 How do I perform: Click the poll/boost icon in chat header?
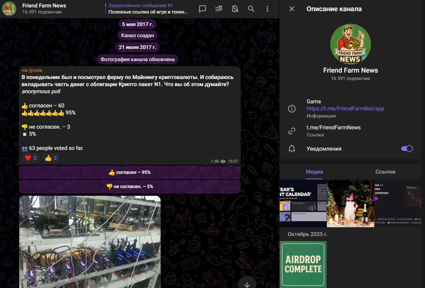(219, 9)
